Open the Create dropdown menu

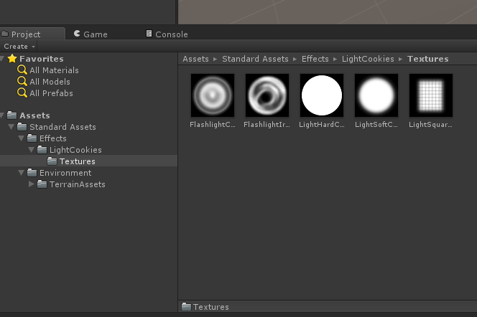[x=19, y=47]
